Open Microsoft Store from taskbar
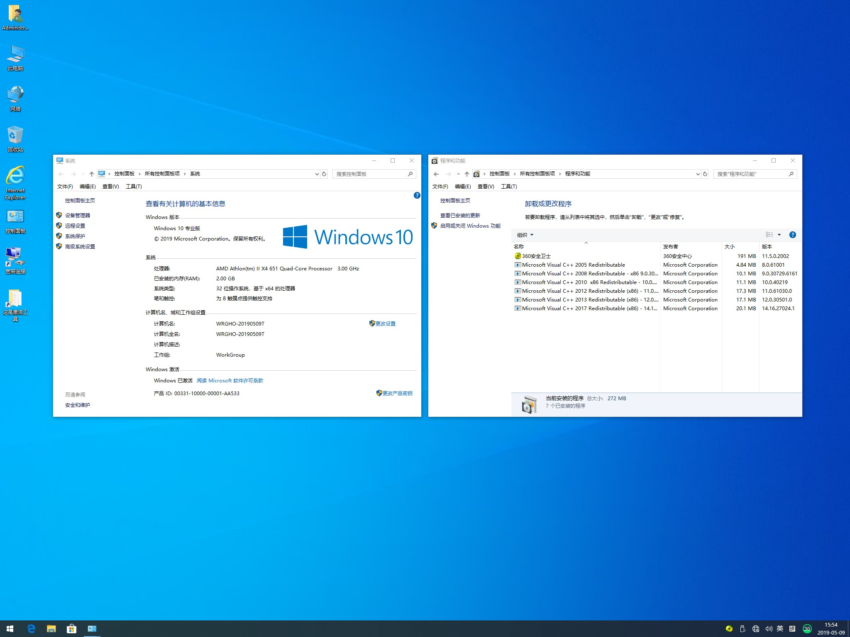Screen dimensions: 850x637 [x=71, y=629]
